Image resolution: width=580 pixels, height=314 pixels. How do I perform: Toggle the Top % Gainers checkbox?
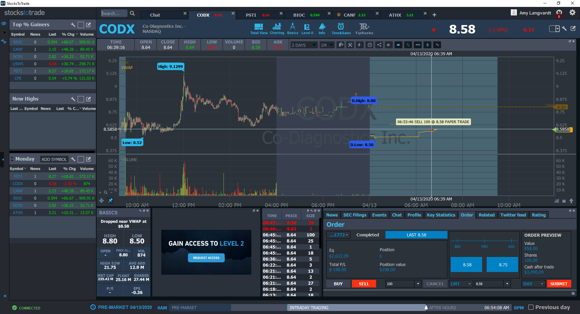tap(81, 25)
